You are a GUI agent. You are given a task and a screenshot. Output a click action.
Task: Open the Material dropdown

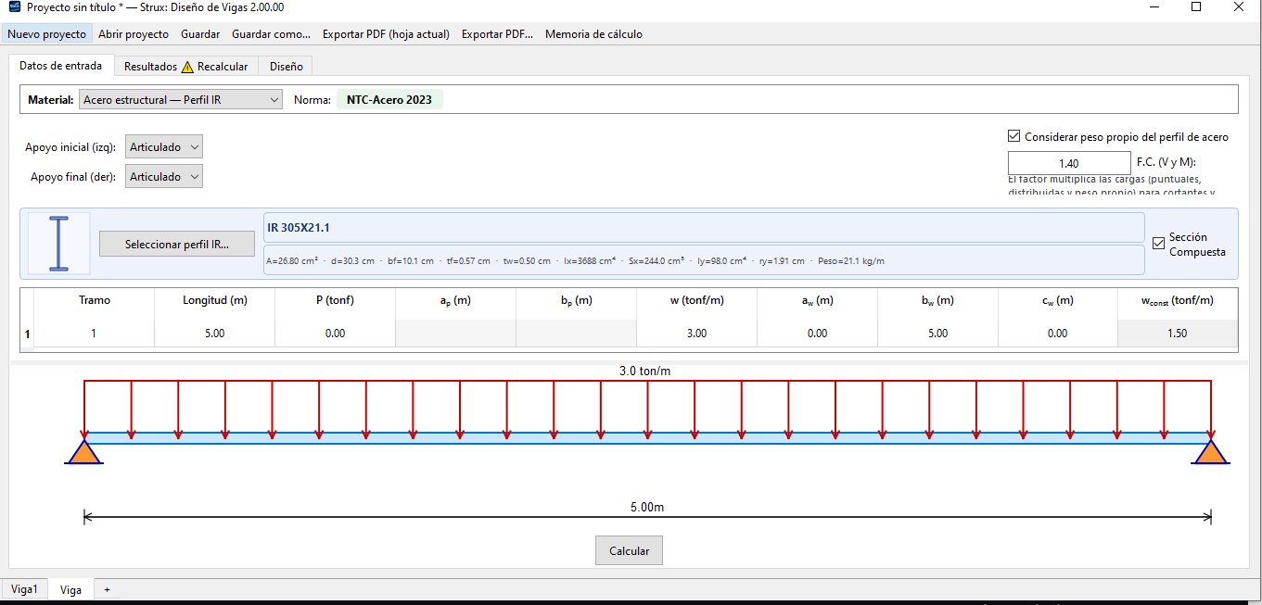pos(181,100)
